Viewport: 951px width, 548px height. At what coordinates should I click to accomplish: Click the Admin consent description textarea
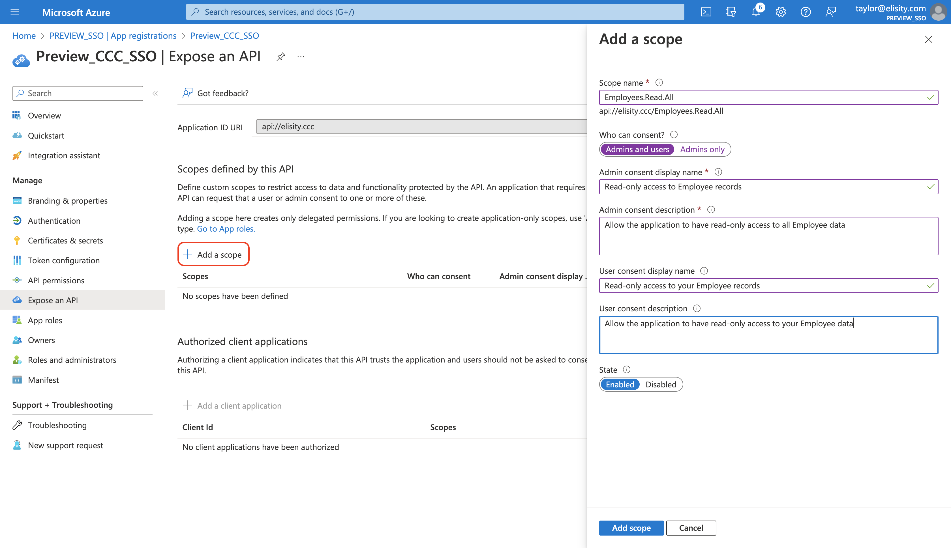click(x=768, y=236)
